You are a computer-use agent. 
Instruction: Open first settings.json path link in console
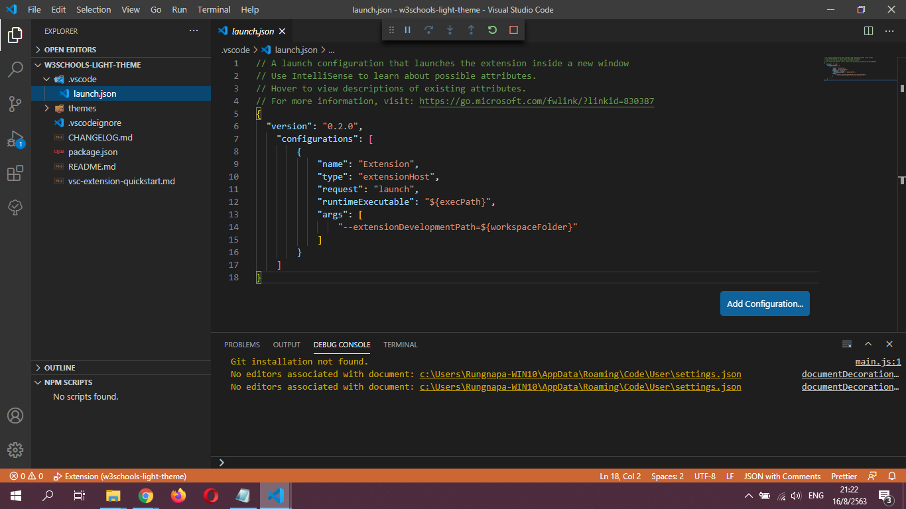tap(580, 374)
